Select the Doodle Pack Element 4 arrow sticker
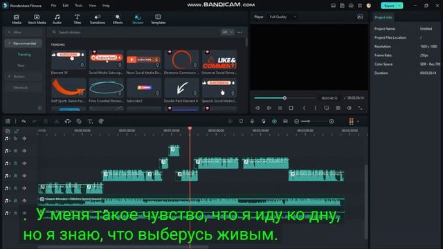Image resolution: width=443 pixels, height=249 pixels. (181, 88)
